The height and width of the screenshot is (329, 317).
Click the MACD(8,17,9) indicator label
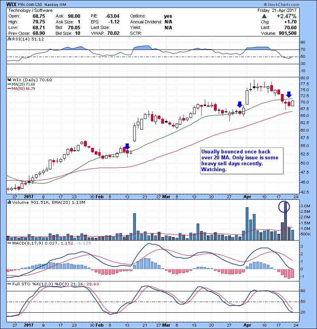click(28, 243)
